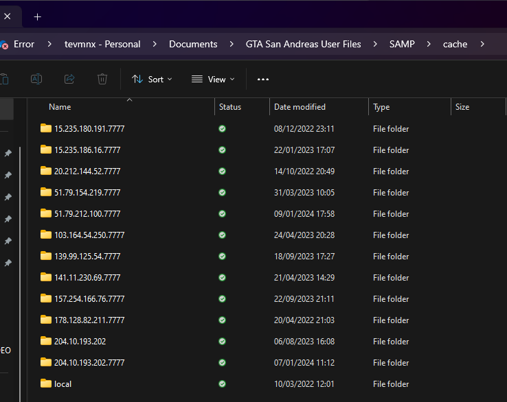
Task: Select folder icon of 157.254.166.76.7777
Action: pyautogui.click(x=46, y=298)
